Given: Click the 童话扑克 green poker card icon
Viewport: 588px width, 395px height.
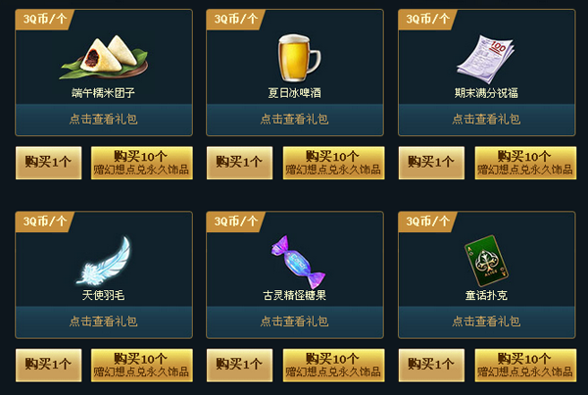Looking at the screenshot, I should pyautogui.click(x=486, y=261).
